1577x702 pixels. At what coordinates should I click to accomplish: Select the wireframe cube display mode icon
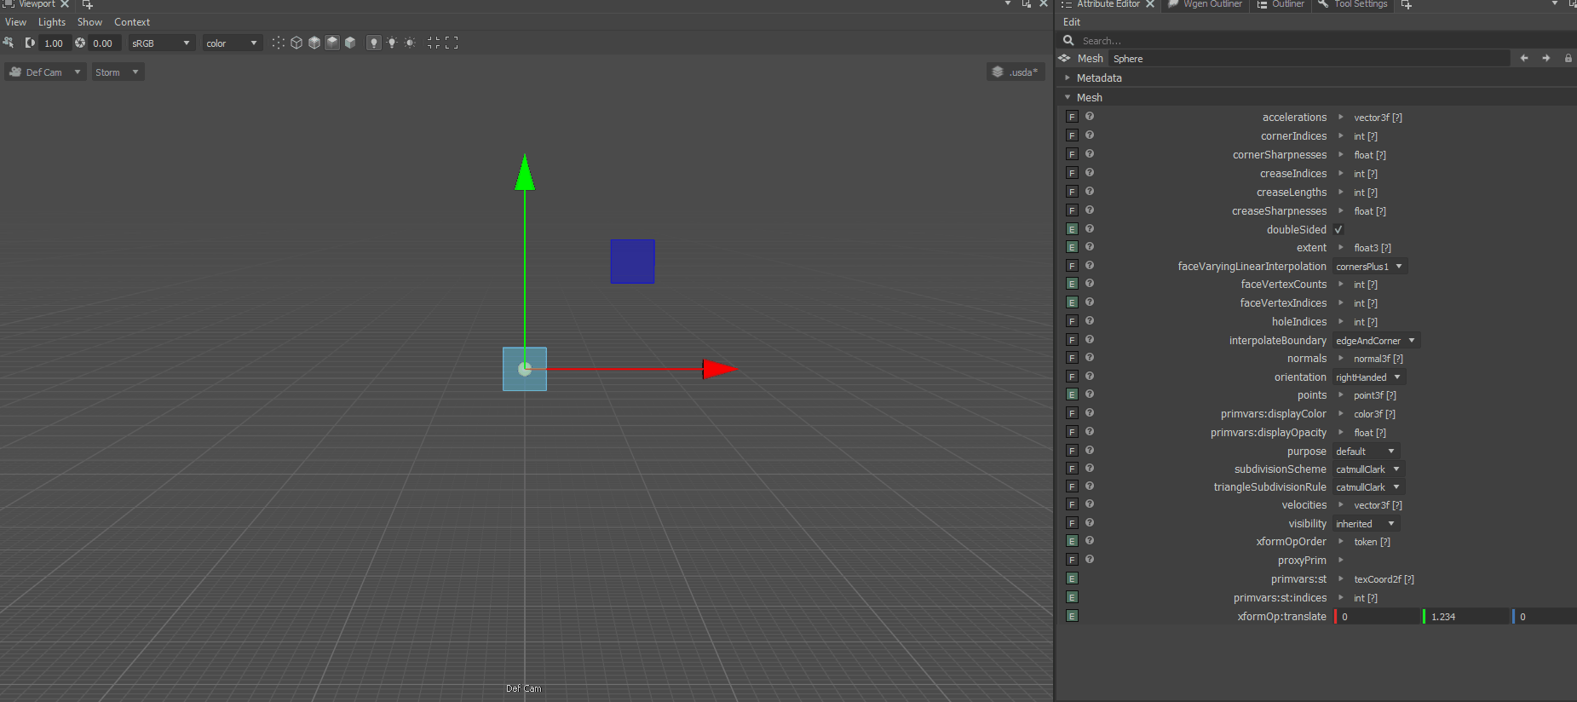click(x=296, y=43)
